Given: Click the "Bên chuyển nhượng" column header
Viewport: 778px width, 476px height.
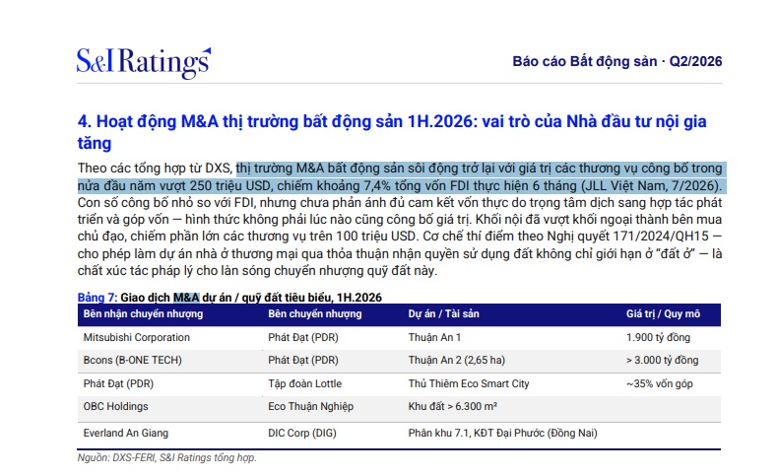Looking at the screenshot, I should [314, 313].
